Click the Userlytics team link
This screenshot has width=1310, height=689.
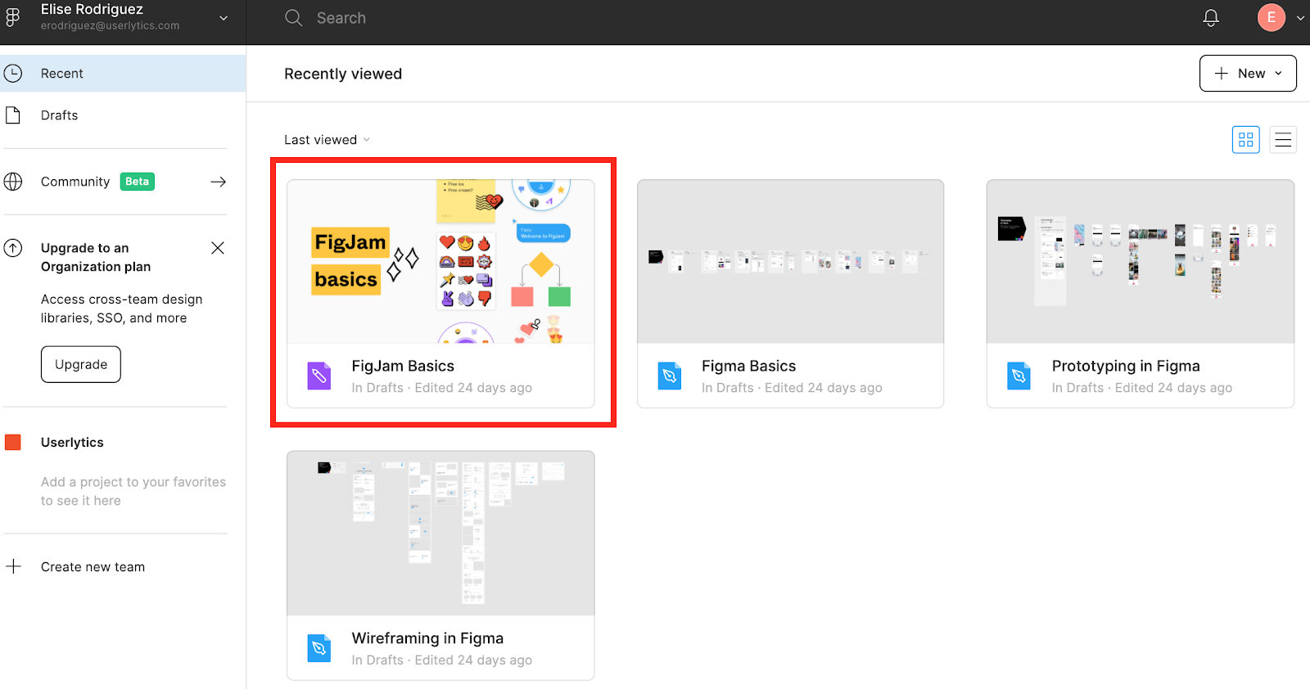(72, 442)
